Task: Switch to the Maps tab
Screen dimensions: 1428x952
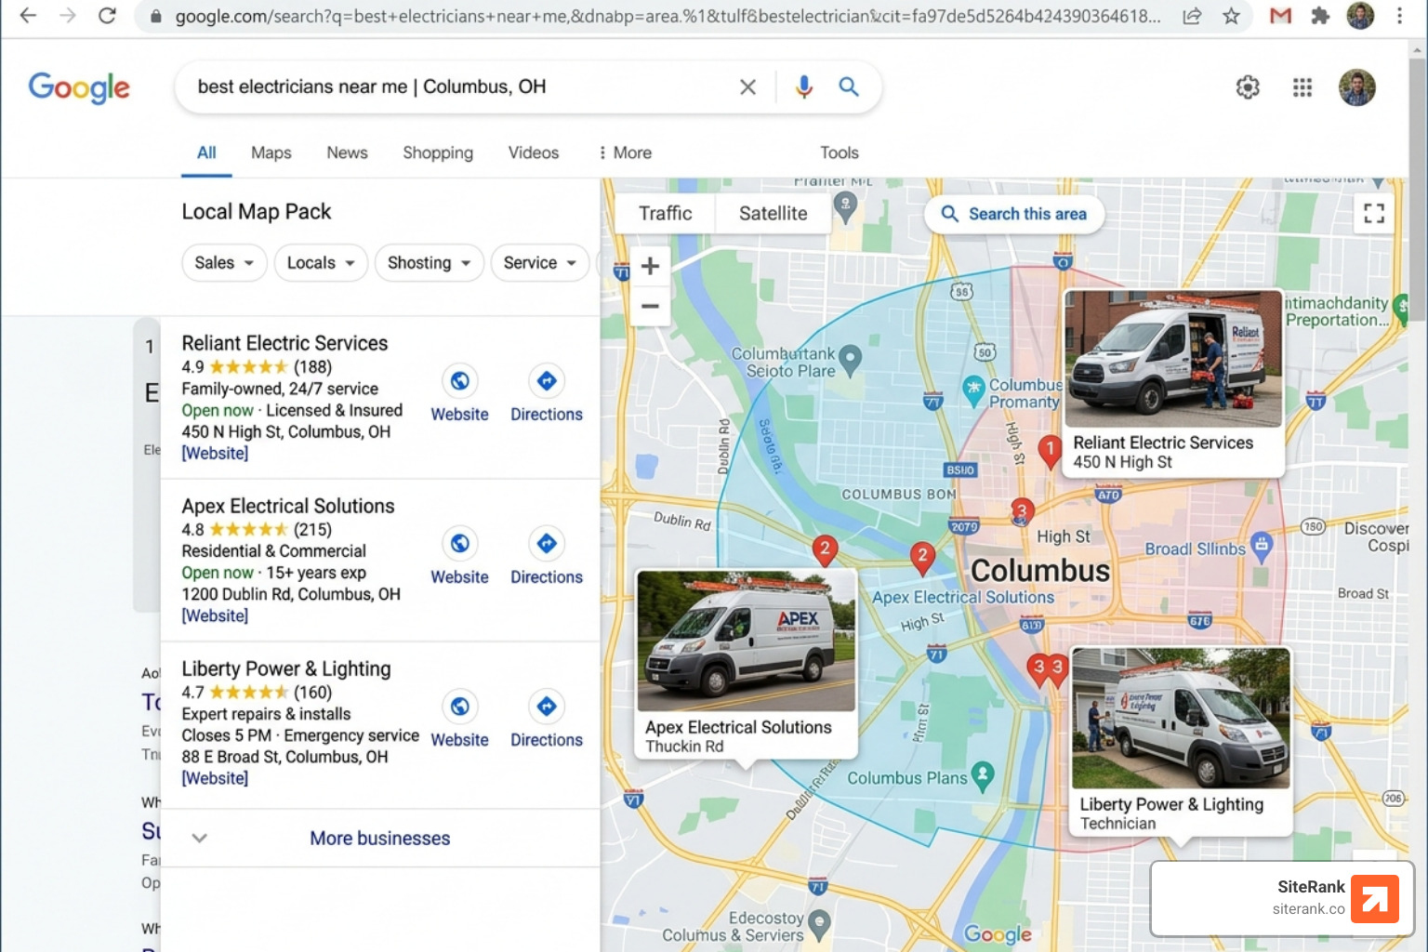Action: coord(271,152)
